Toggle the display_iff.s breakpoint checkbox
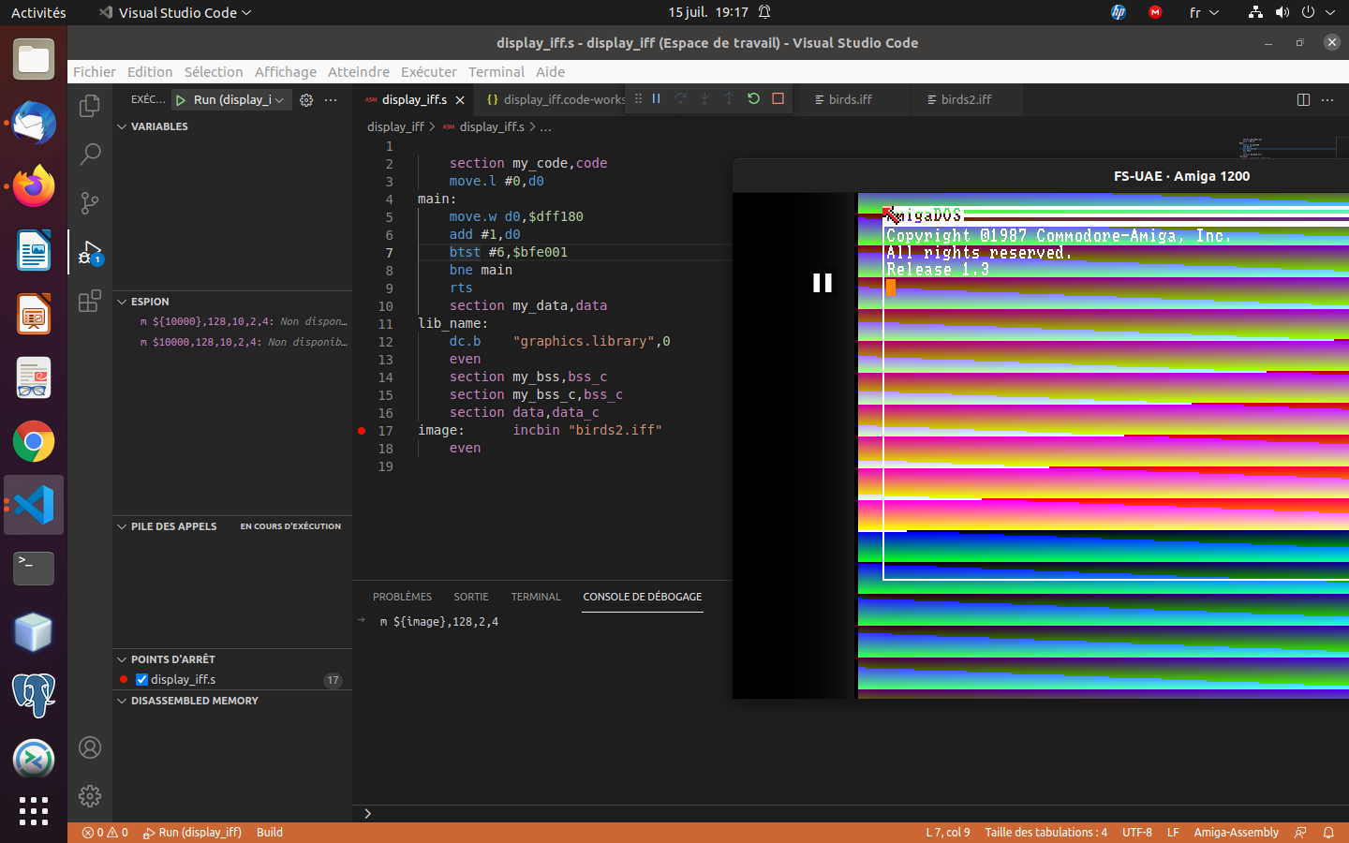 pos(142,679)
